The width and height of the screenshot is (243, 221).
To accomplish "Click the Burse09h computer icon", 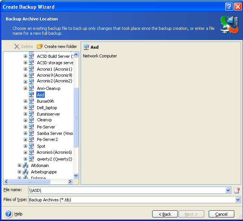I will [x=31, y=101].
